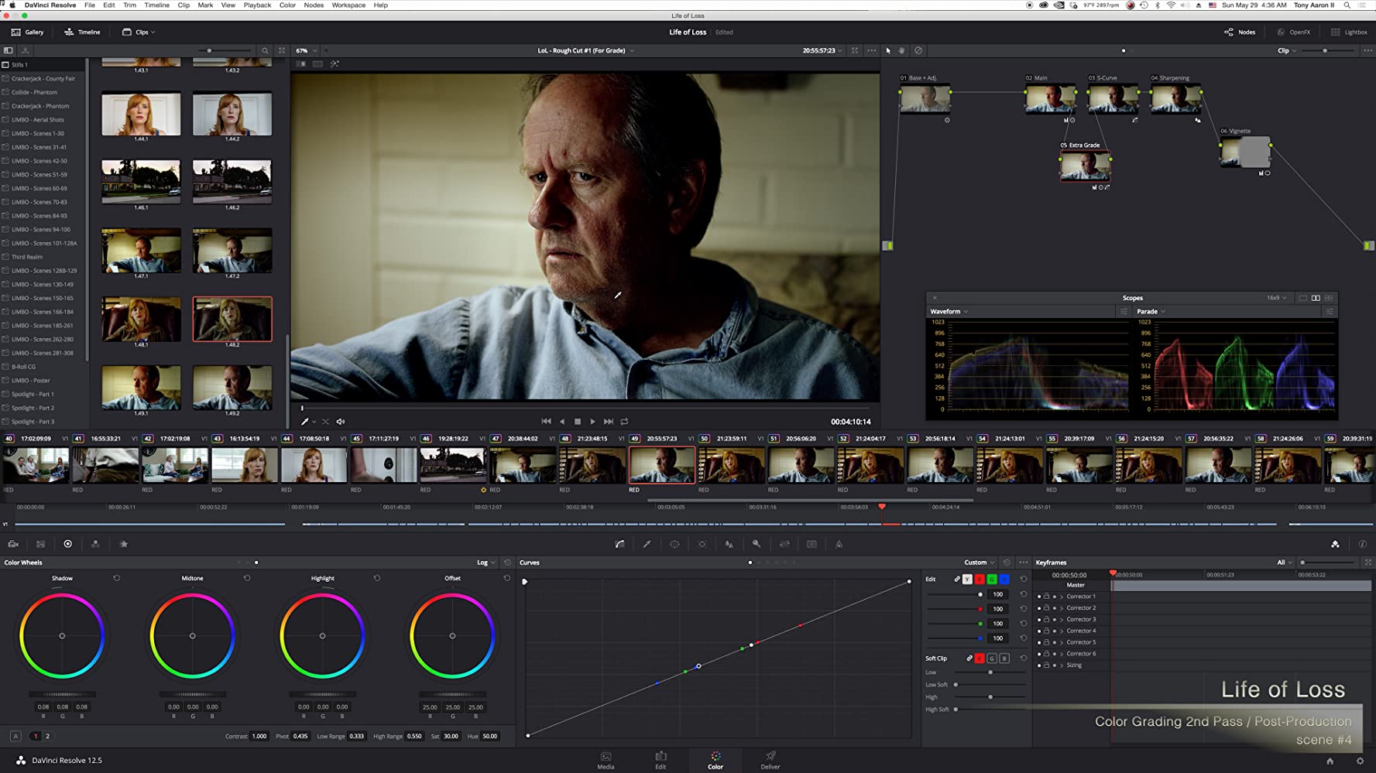
Task: Open the Curves palette icon
Action: tap(619, 544)
